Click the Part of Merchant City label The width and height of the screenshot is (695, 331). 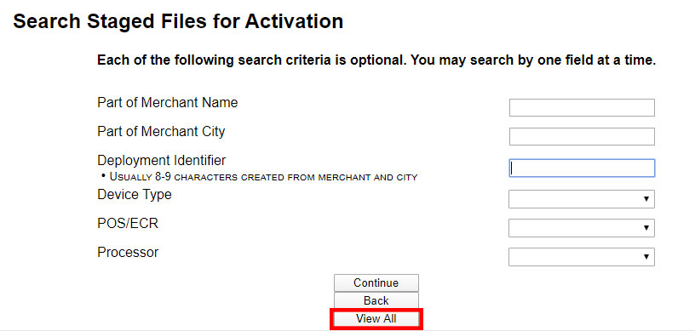[161, 132]
